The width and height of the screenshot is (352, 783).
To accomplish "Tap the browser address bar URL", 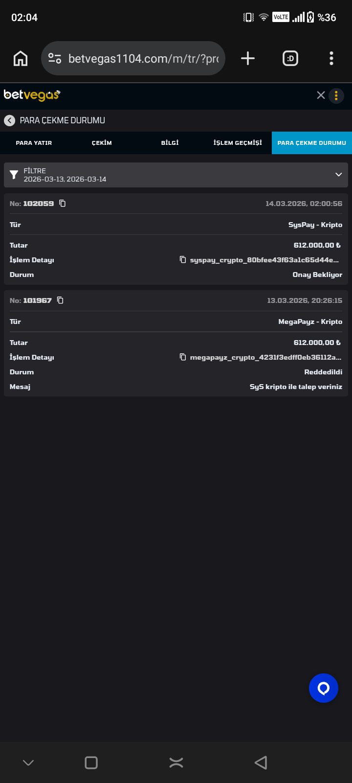I will point(143,59).
